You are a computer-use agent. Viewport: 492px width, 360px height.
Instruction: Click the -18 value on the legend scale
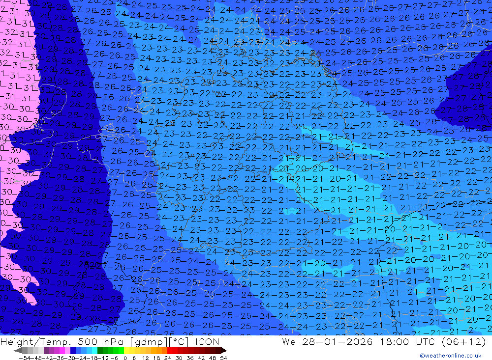(x=93, y=358)
